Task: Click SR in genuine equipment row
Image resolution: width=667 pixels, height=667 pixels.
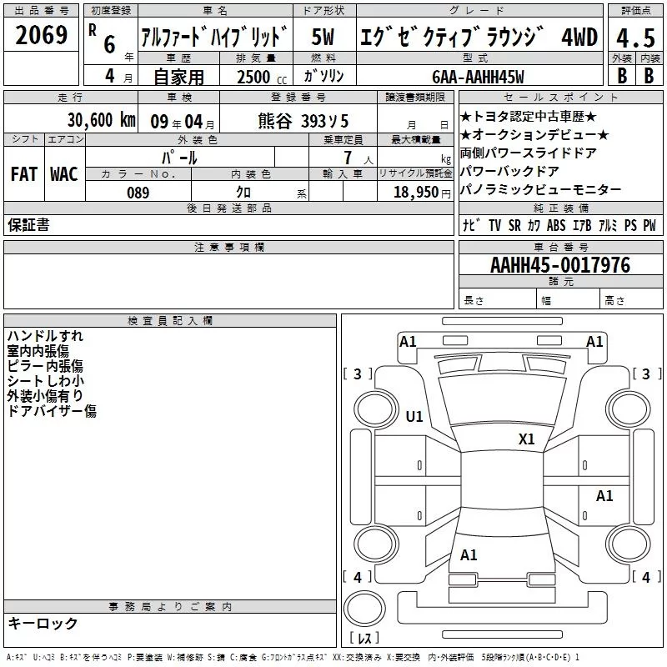Action: pyautogui.click(x=514, y=225)
